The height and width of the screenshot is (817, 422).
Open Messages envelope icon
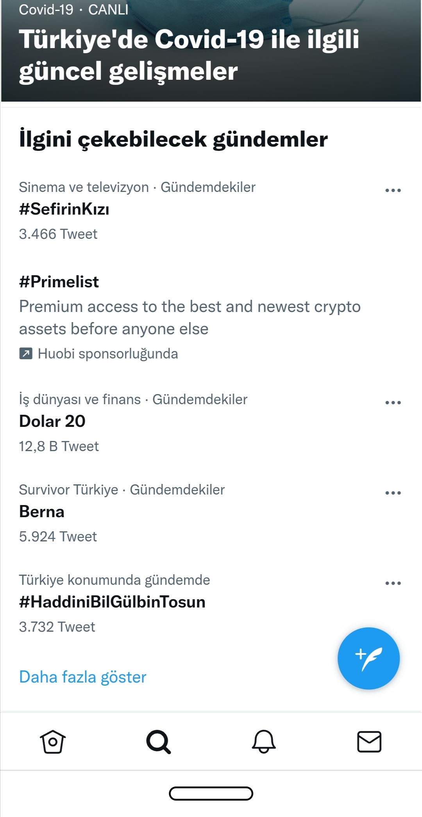tap(369, 742)
